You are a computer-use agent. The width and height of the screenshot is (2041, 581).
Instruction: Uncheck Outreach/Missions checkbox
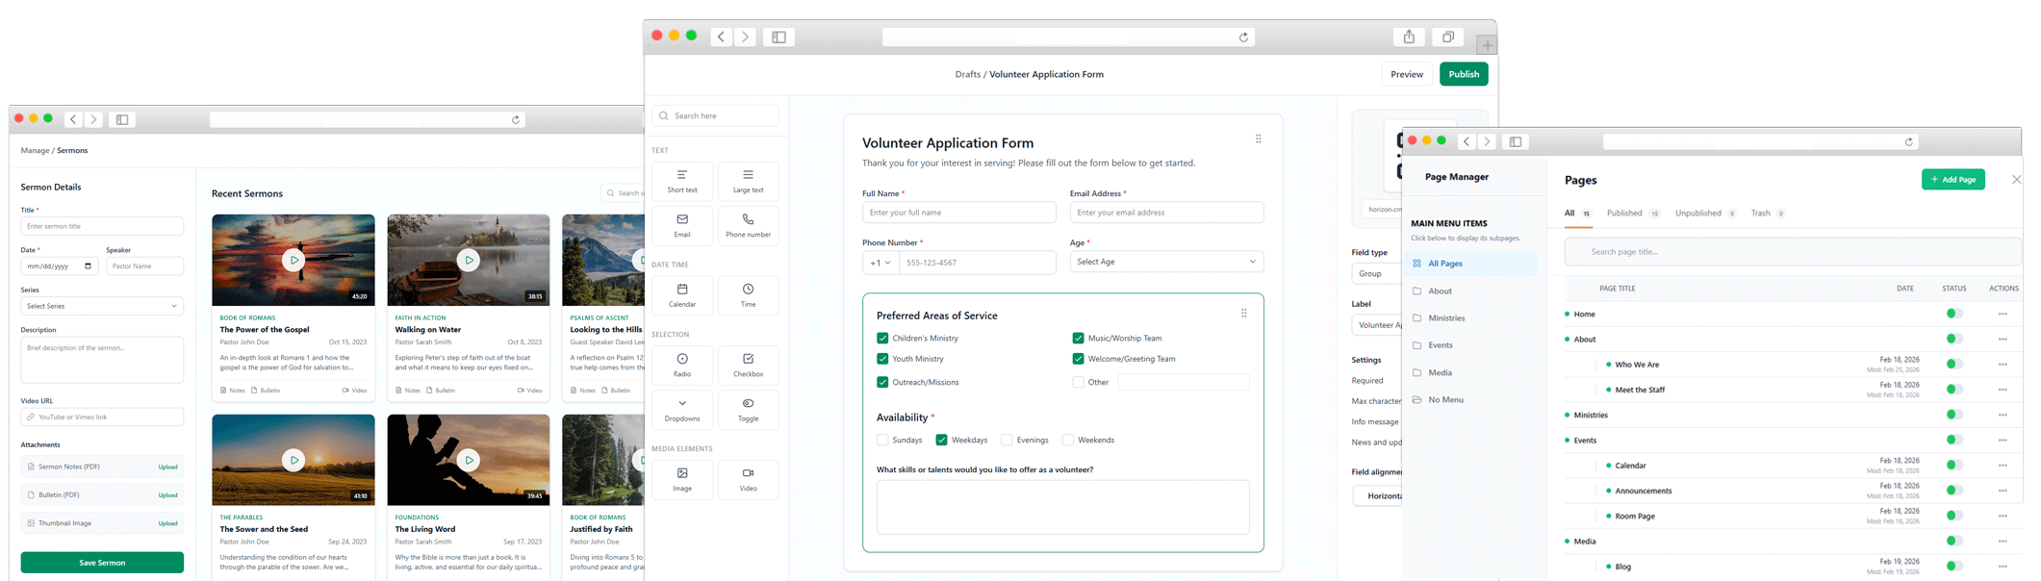point(882,382)
